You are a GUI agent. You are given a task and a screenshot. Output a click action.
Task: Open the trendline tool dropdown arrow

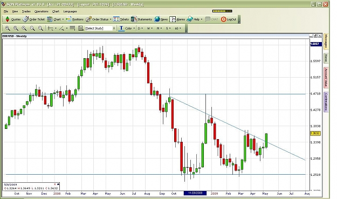click(67, 29)
